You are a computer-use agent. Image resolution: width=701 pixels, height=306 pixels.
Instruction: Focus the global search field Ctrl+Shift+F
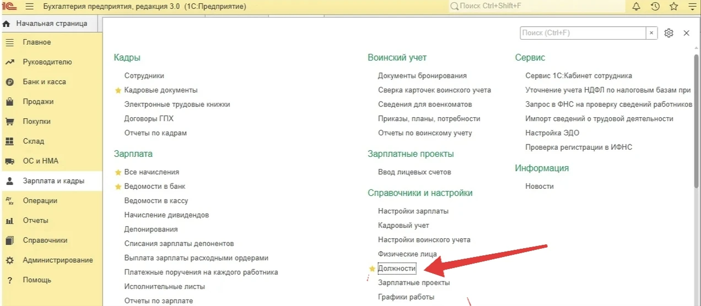coord(536,6)
